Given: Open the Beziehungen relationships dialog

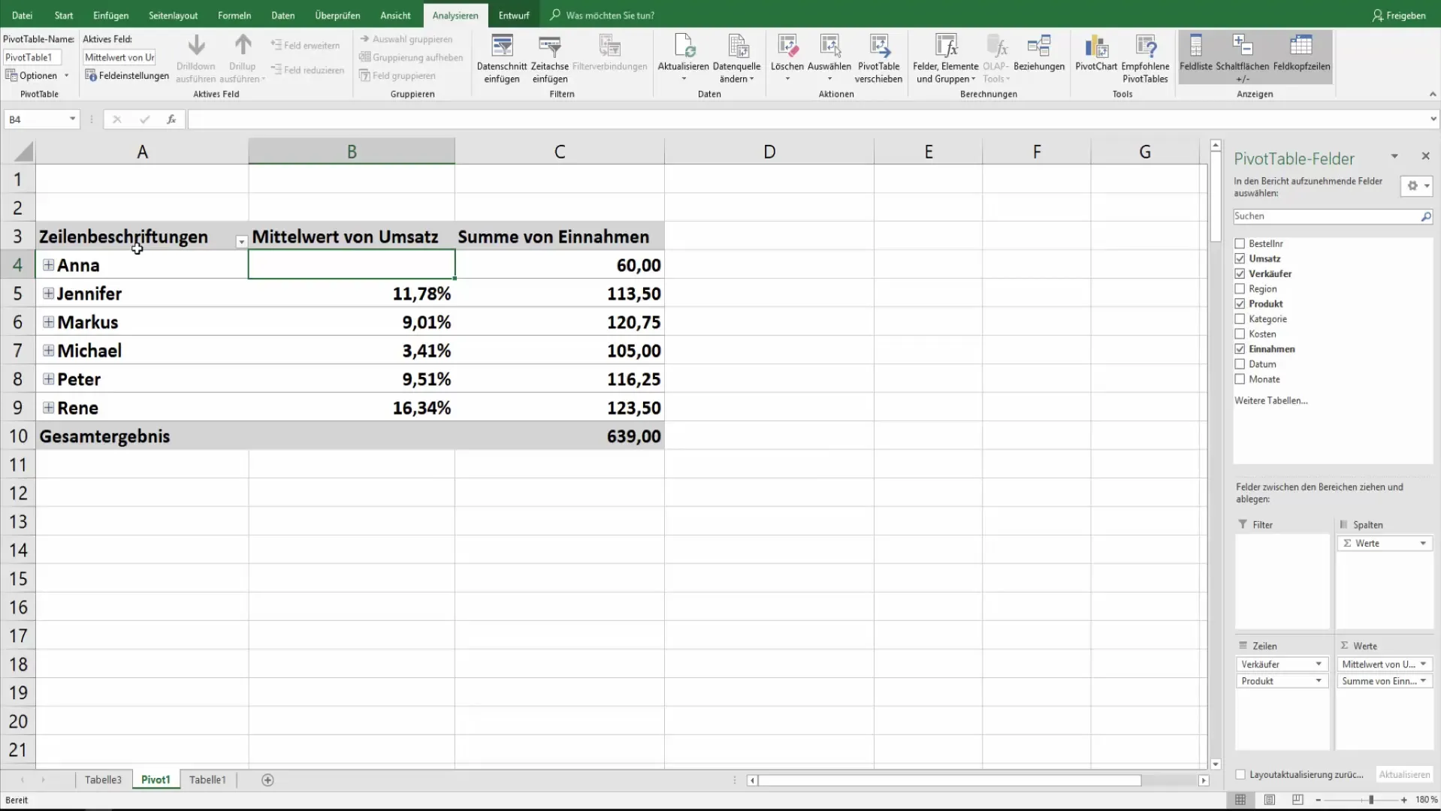Looking at the screenshot, I should (x=1039, y=54).
